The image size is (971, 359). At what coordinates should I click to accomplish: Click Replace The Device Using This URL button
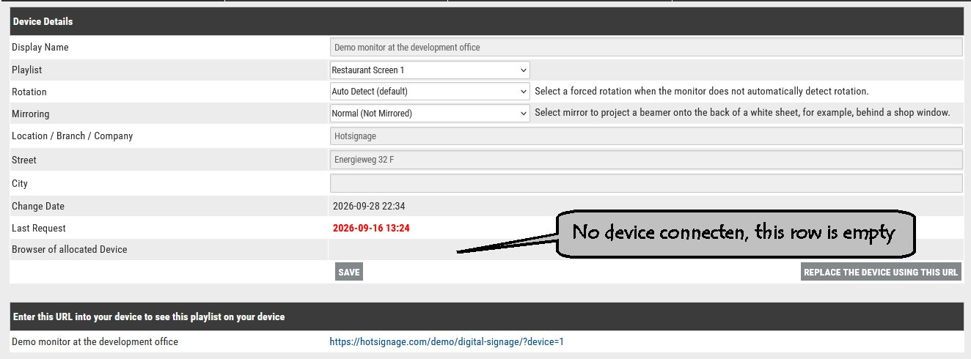click(x=881, y=272)
